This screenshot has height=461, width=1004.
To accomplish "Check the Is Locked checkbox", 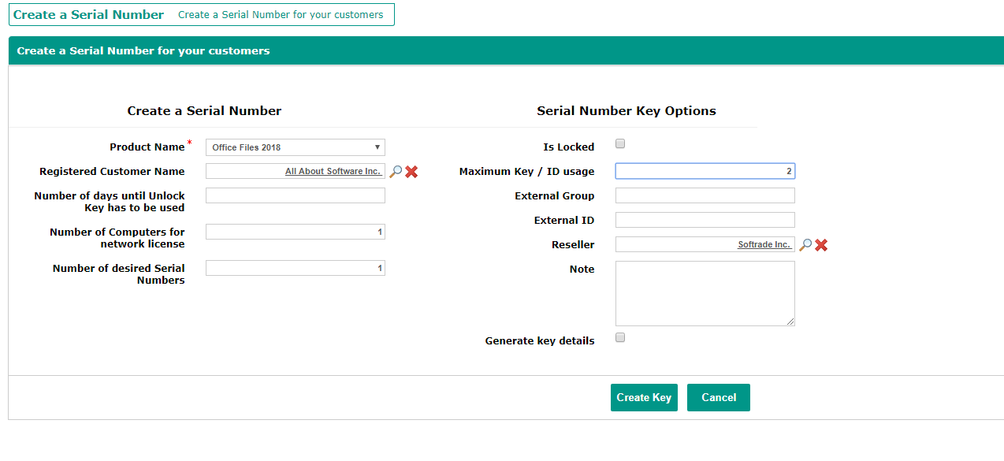I will click(619, 143).
